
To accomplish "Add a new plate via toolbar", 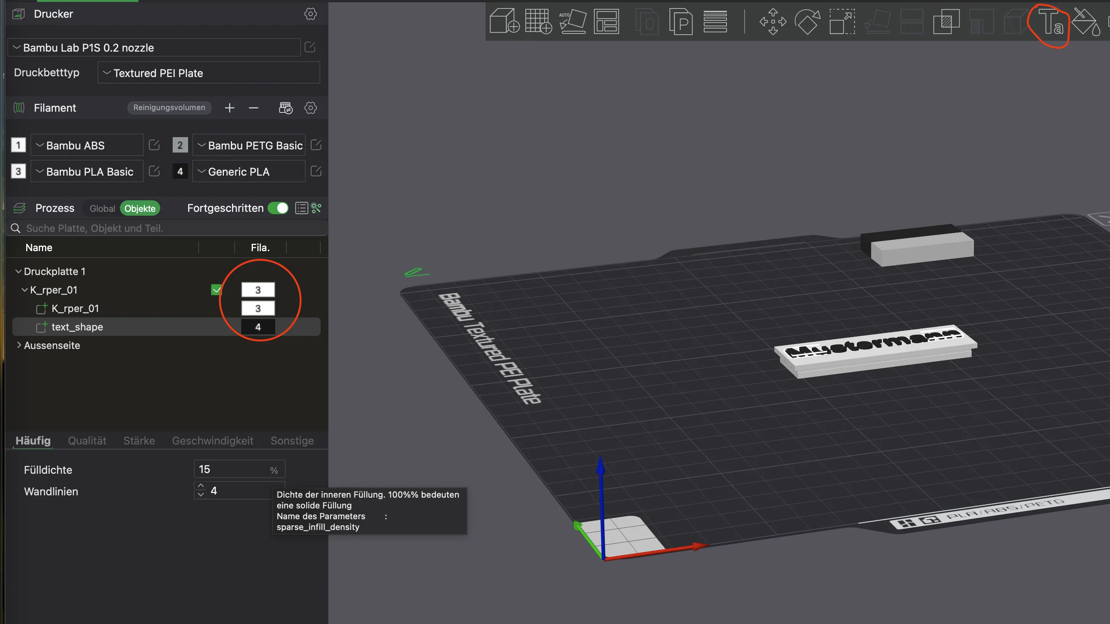I will coord(538,21).
